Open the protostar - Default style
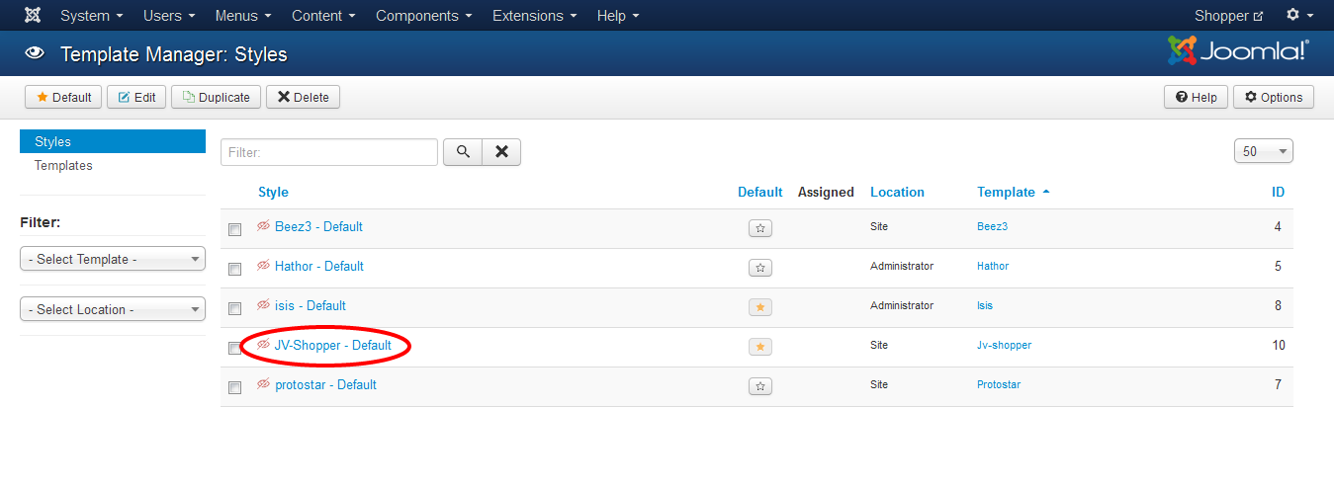The height and width of the screenshot is (490, 1334). (325, 384)
